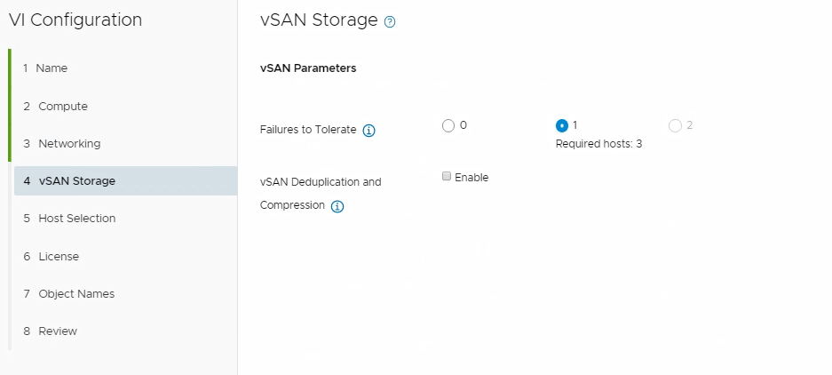
Task: Go to the Review step
Action: (x=58, y=331)
